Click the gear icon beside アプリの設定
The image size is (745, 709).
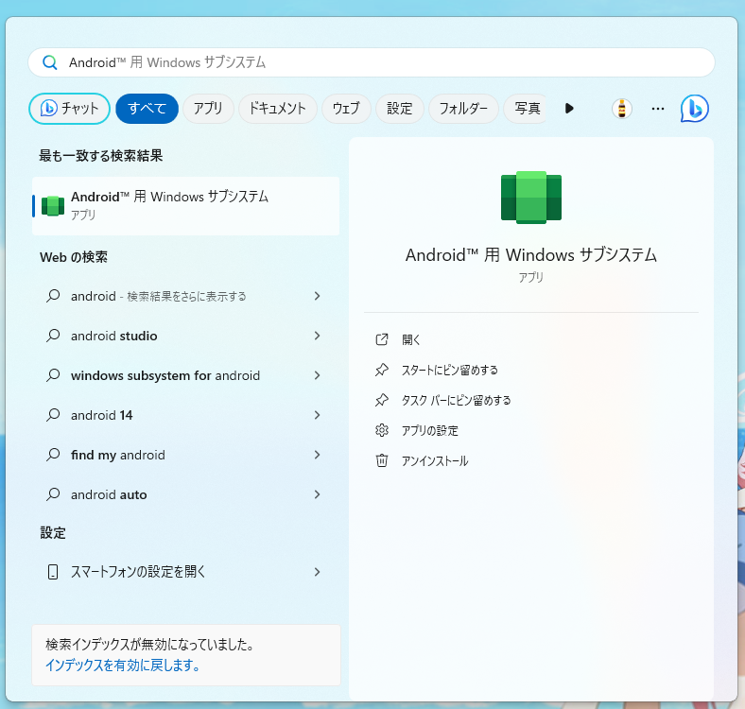382,430
